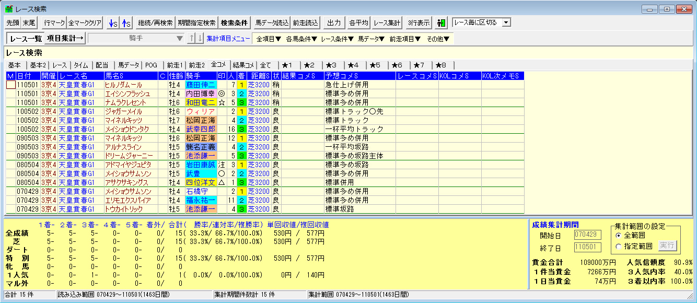Toggle the mark box in the first row
Image resolution: width=697 pixels, height=303 pixels.
coord(10,85)
